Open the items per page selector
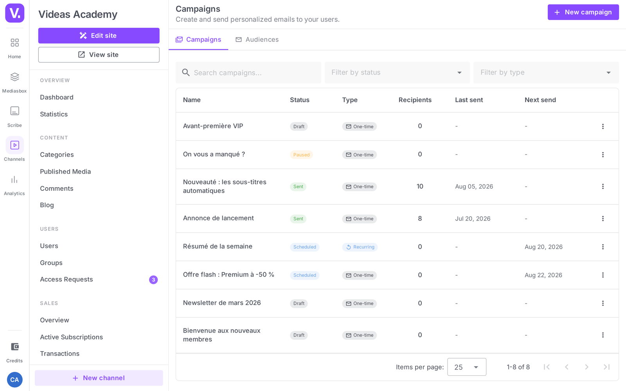This screenshot has height=391, width=626. click(x=467, y=367)
